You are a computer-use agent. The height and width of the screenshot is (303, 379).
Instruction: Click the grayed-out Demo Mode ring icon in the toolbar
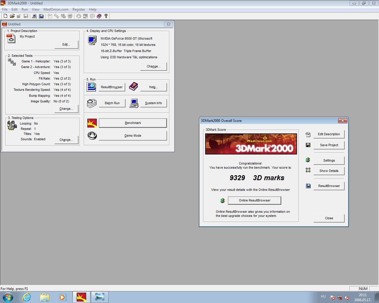pyautogui.click(x=78, y=16)
